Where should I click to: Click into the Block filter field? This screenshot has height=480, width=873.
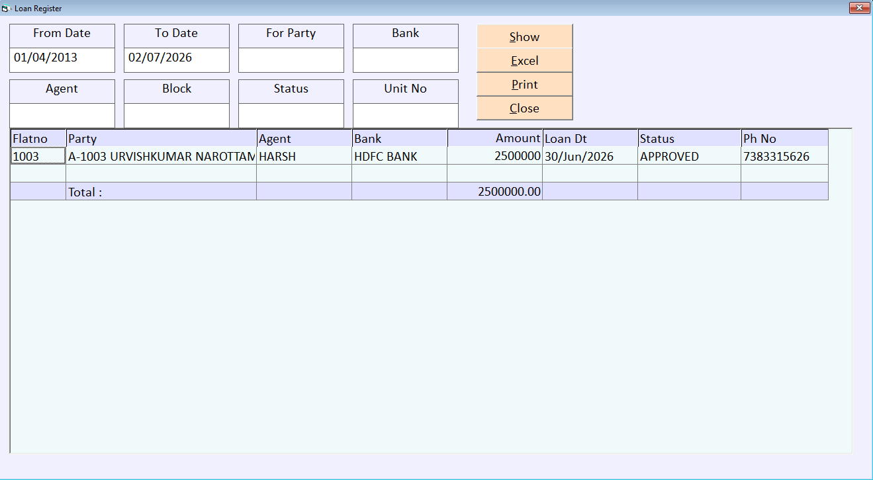[x=177, y=116]
